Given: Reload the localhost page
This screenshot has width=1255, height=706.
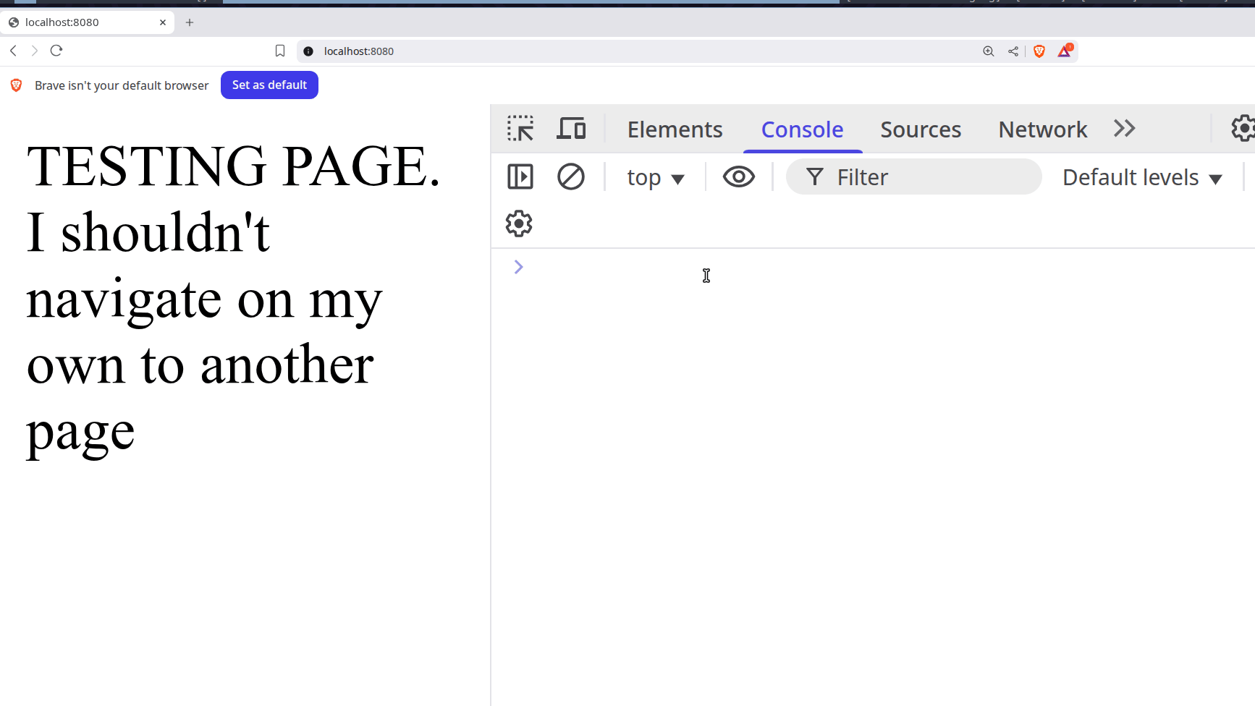Looking at the screenshot, I should [x=56, y=51].
